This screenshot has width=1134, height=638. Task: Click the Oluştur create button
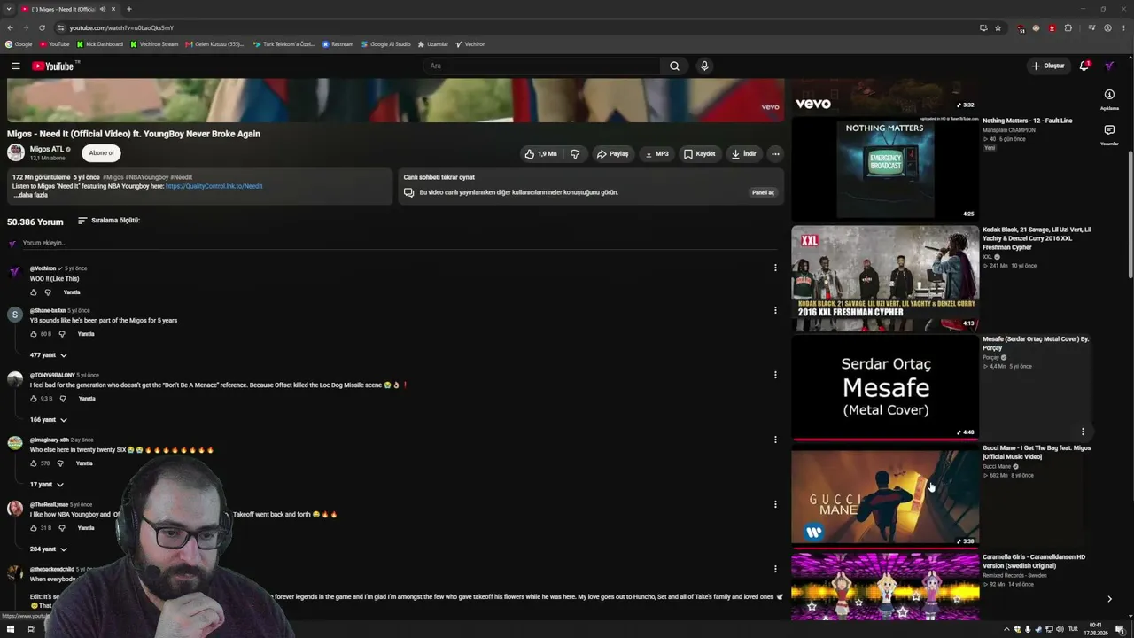(1047, 66)
